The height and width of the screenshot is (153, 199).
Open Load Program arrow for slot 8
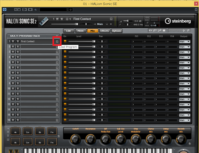point(57,78)
